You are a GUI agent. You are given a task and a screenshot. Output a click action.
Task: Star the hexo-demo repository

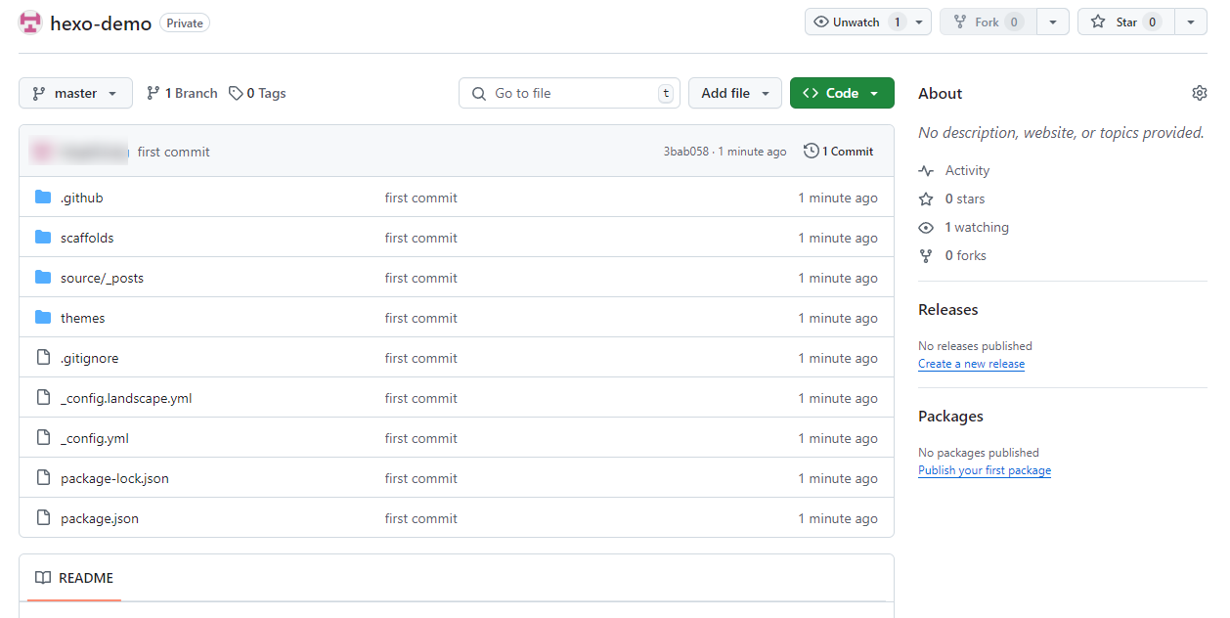tap(1125, 22)
